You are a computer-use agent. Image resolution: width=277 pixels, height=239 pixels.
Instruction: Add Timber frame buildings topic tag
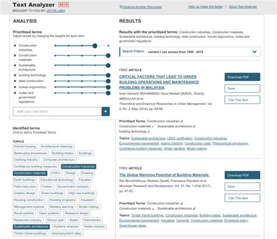coord(30,233)
